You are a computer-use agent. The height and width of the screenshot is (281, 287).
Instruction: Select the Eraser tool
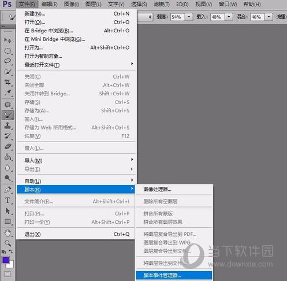(8, 147)
